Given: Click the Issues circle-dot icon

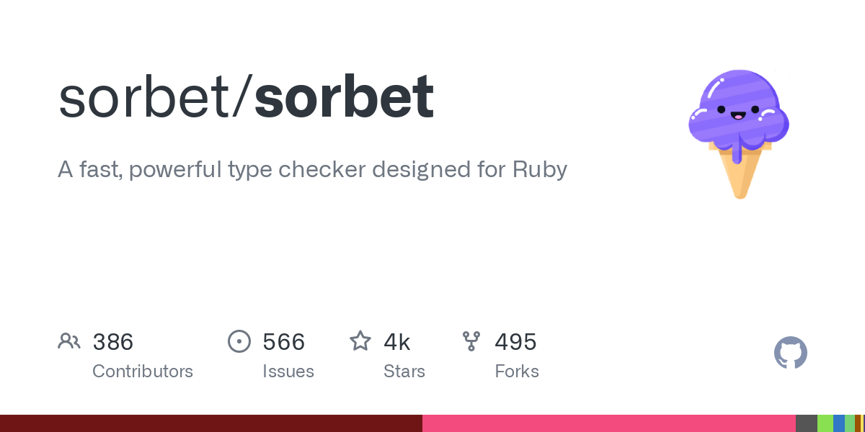Looking at the screenshot, I should tap(239, 341).
